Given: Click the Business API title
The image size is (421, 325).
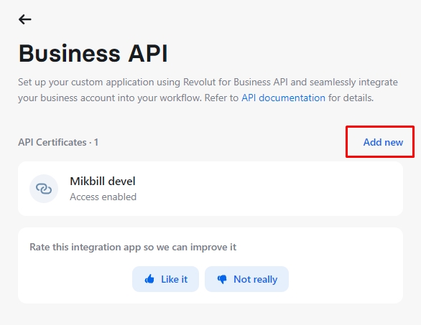Looking at the screenshot, I should (93, 53).
